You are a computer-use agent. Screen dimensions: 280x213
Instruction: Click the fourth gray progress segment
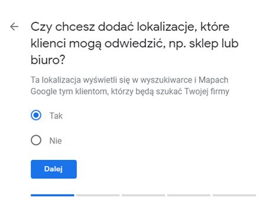click(x=189, y=195)
